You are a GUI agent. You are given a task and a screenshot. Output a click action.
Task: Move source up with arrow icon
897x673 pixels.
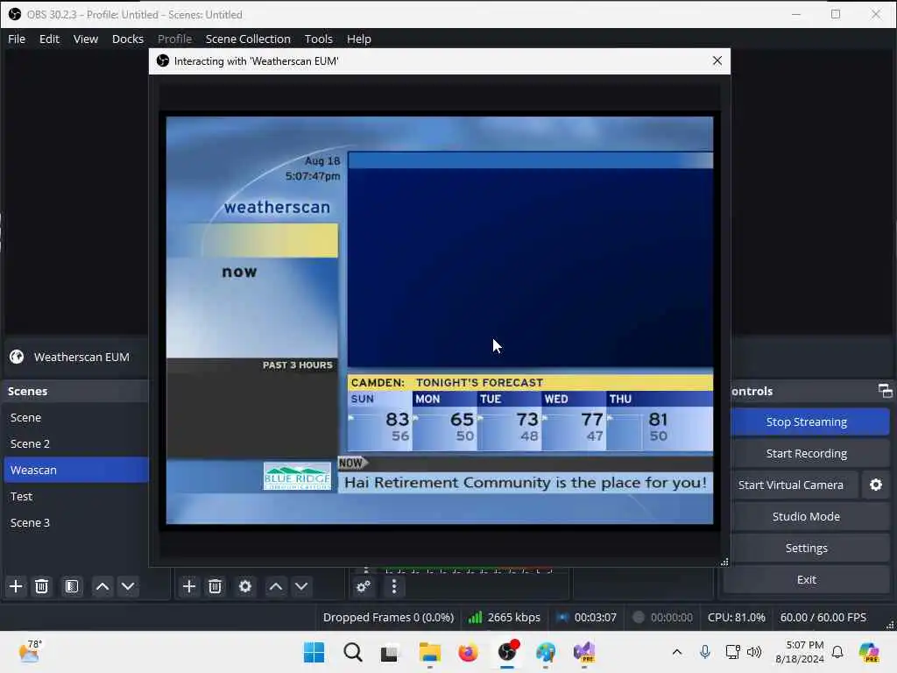tap(276, 586)
